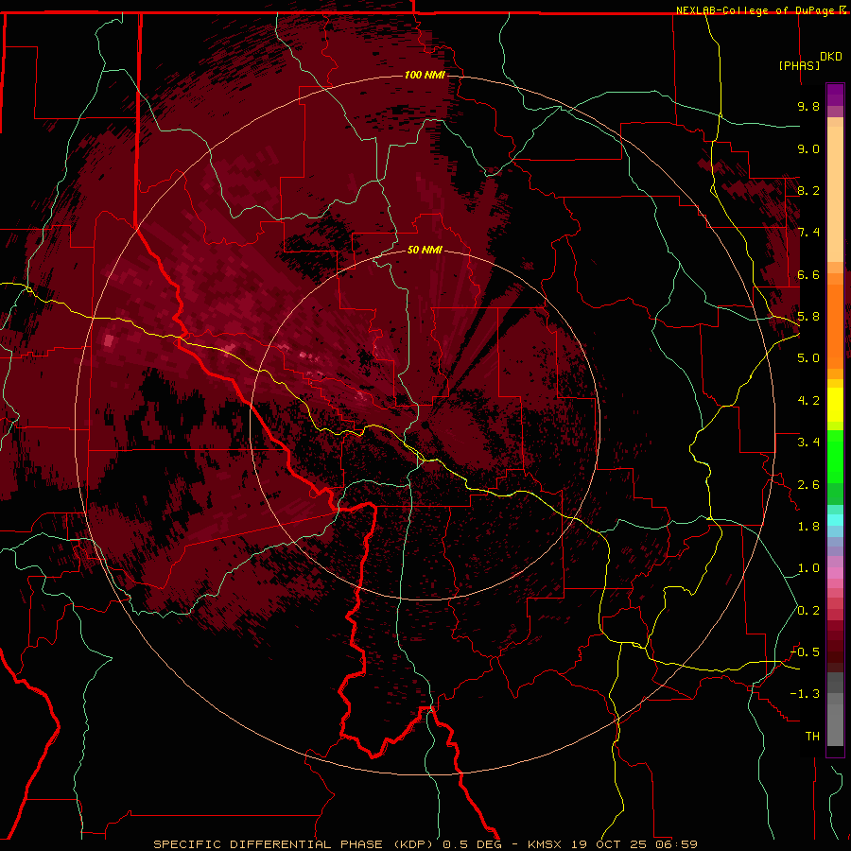Click the cyan segment of the color bar

[x=835, y=520]
